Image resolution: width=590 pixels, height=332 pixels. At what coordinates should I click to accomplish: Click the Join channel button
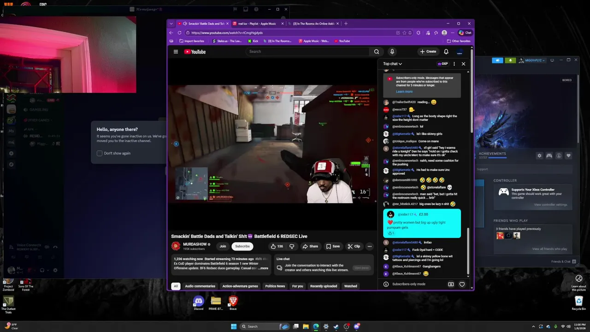click(x=223, y=246)
